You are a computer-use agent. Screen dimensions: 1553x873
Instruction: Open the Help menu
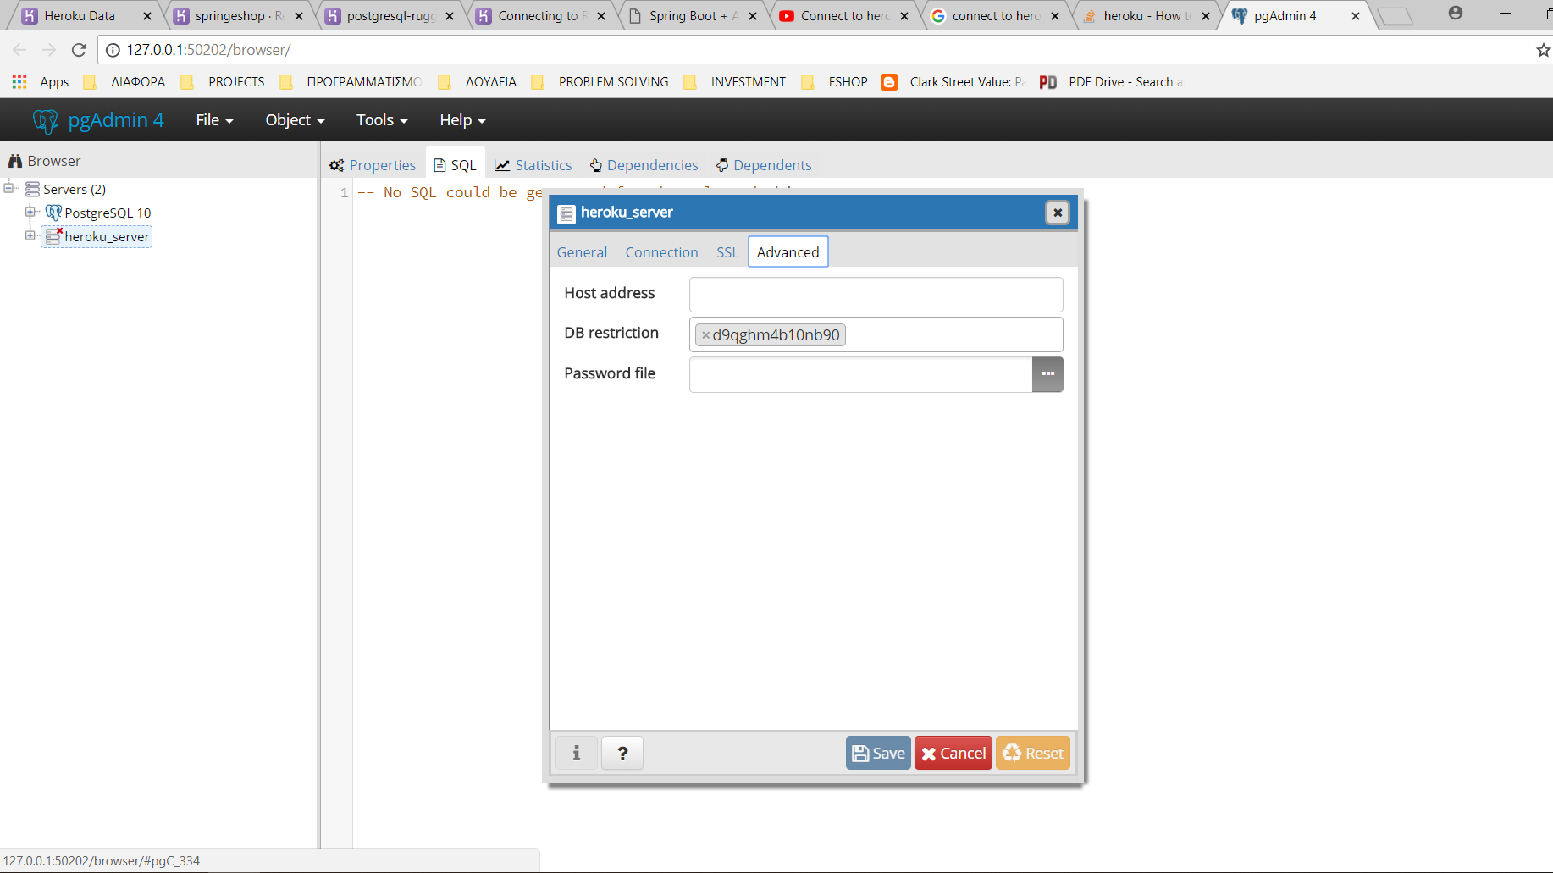(x=462, y=120)
